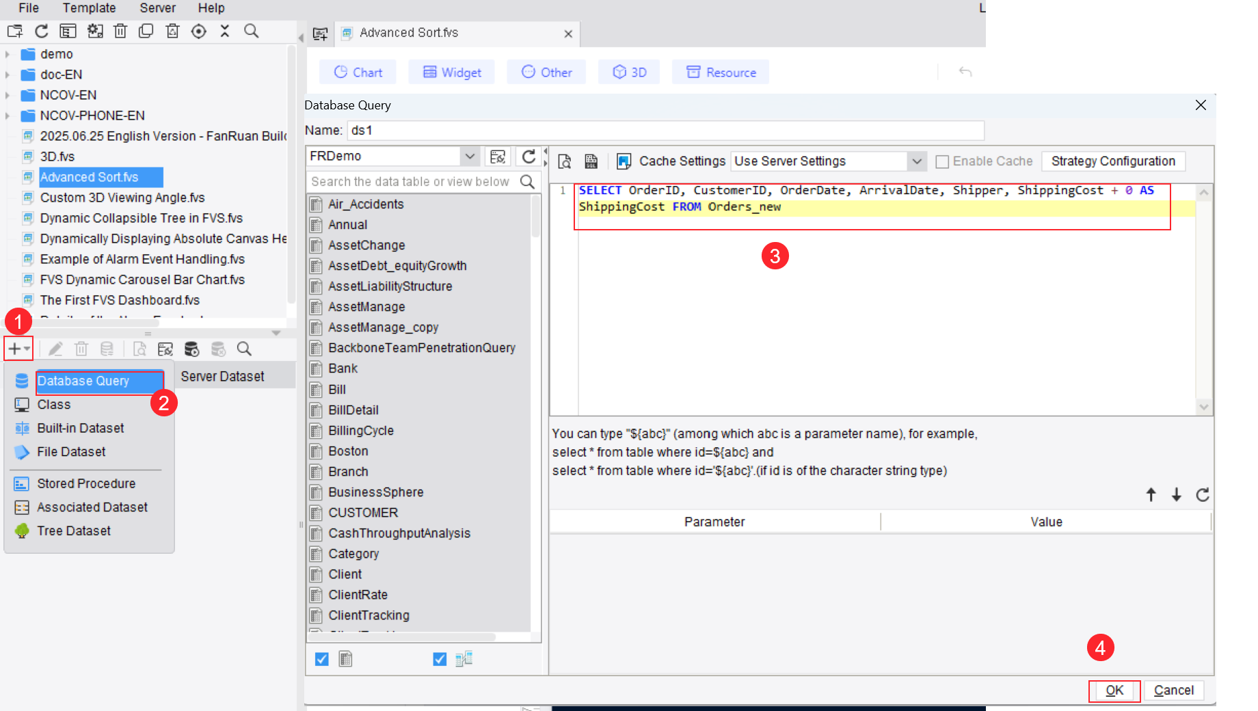
Task: Click the Cancel button
Action: (1173, 690)
